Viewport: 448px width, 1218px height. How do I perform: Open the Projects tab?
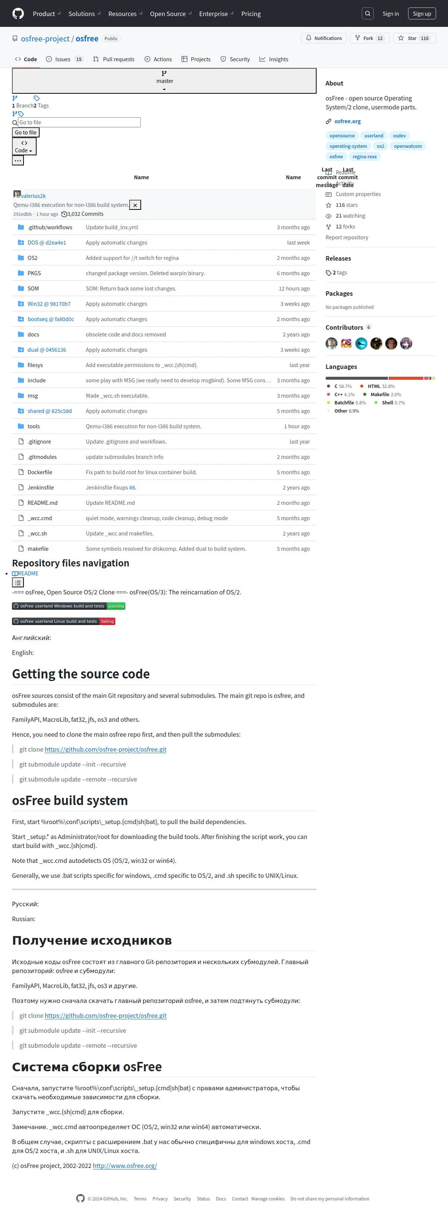[x=196, y=59]
